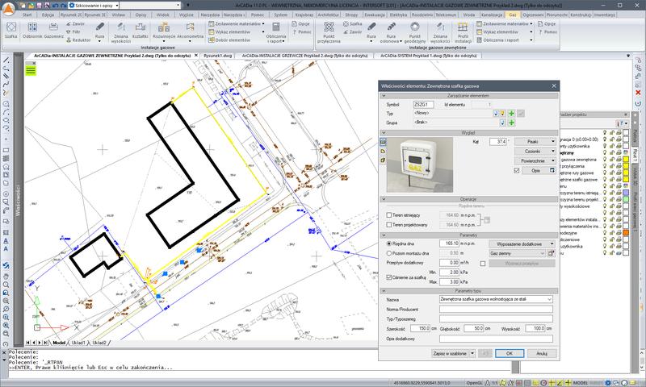Viewport: 646px width, 387px height.
Task: Click the Szafka tool in the ribbon
Action: 11,31
